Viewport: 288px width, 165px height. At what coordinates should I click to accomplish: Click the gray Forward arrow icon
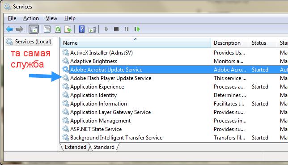click(x=20, y=29)
